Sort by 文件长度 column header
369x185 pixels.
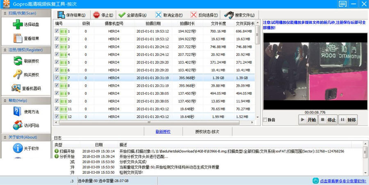tap(219, 23)
